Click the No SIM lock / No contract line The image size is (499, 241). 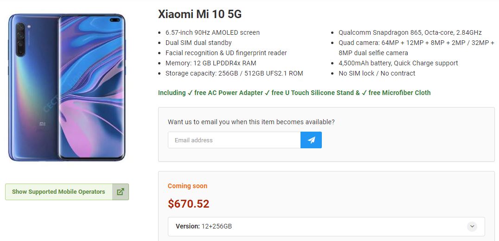[x=377, y=73]
